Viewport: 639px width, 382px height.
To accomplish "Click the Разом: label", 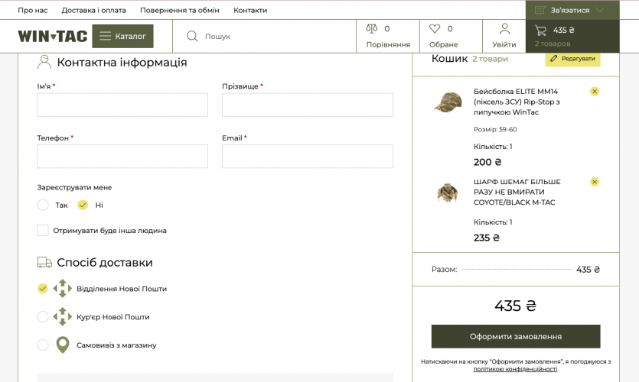I will [x=444, y=270].
